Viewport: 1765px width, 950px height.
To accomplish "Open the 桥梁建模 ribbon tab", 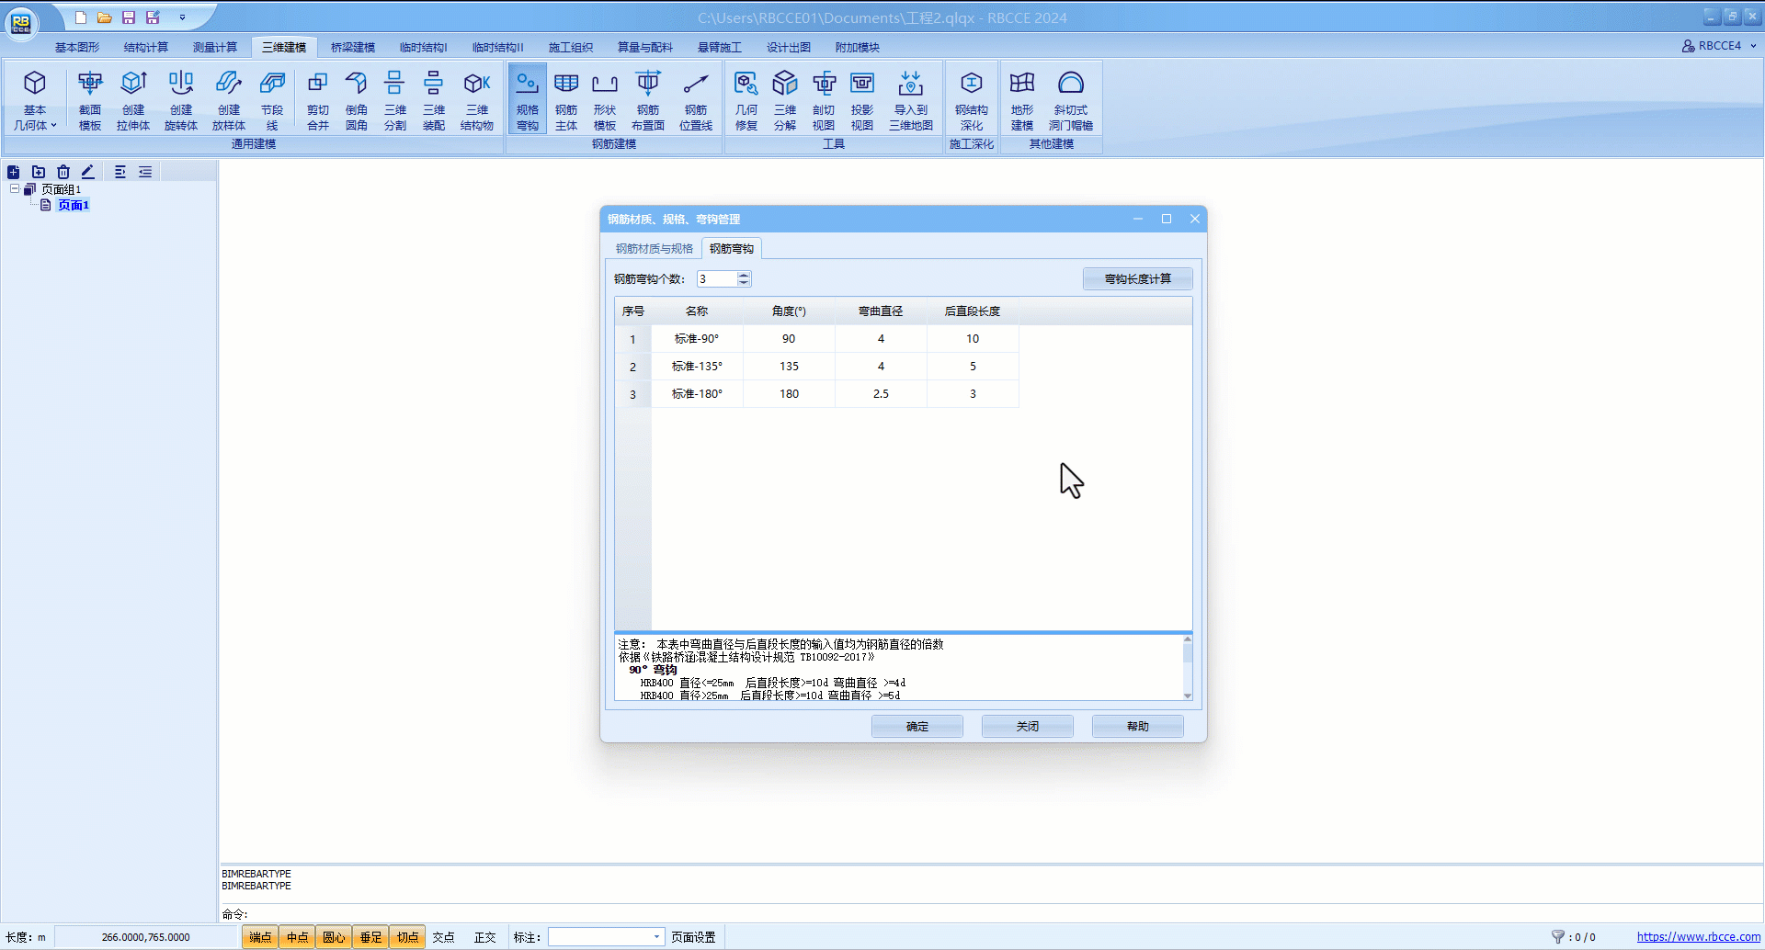I will pyautogui.click(x=353, y=47).
